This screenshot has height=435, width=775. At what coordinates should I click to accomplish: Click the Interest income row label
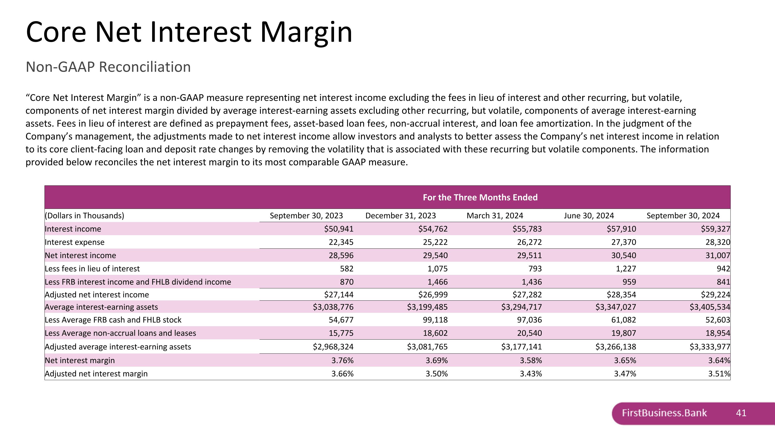(73, 229)
